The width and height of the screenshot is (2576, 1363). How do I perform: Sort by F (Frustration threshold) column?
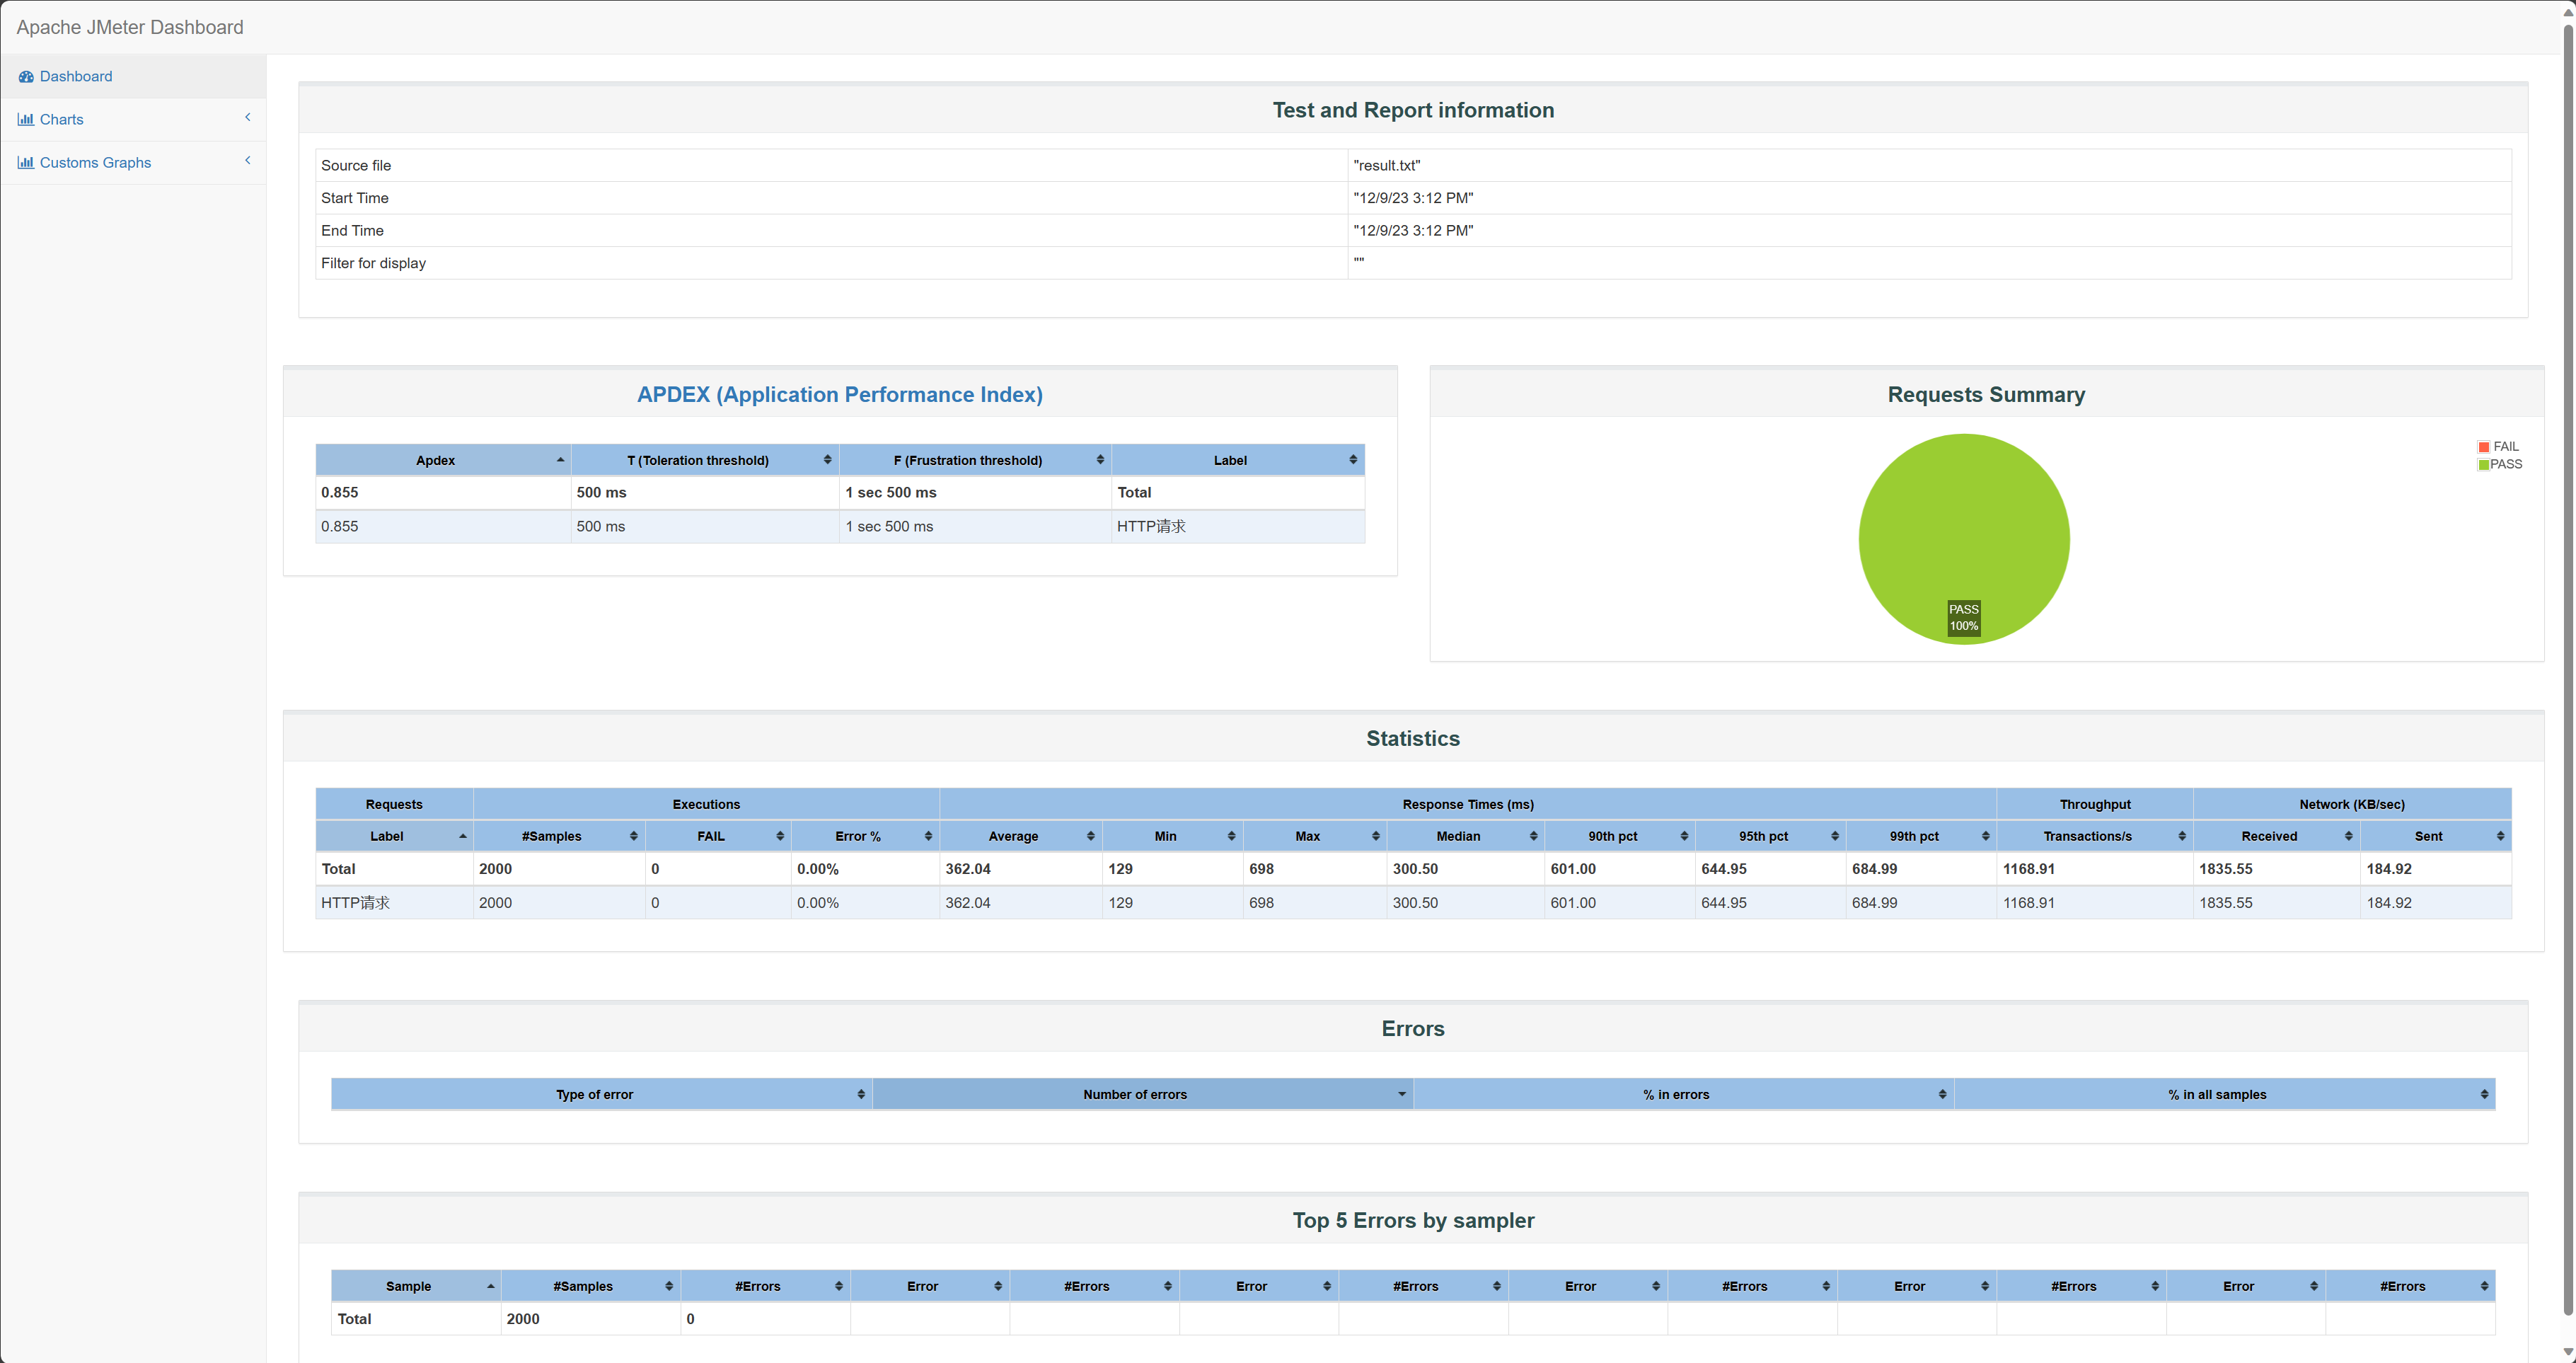point(975,460)
